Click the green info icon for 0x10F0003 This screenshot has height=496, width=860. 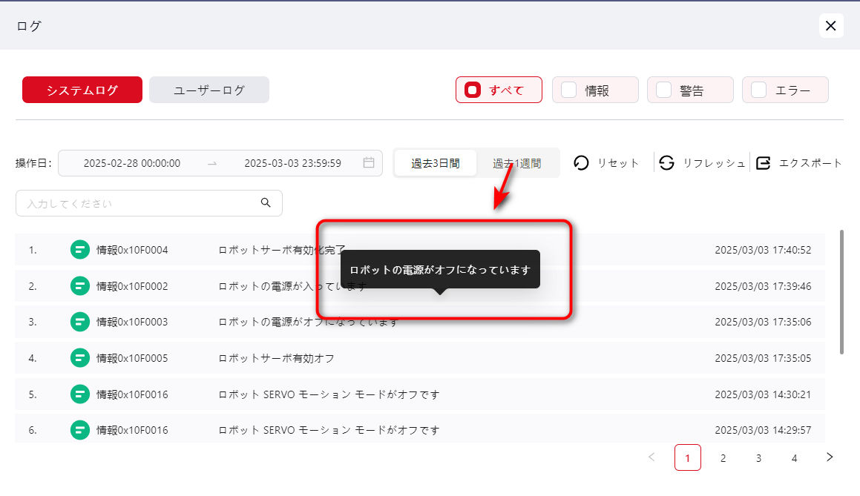(x=79, y=322)
